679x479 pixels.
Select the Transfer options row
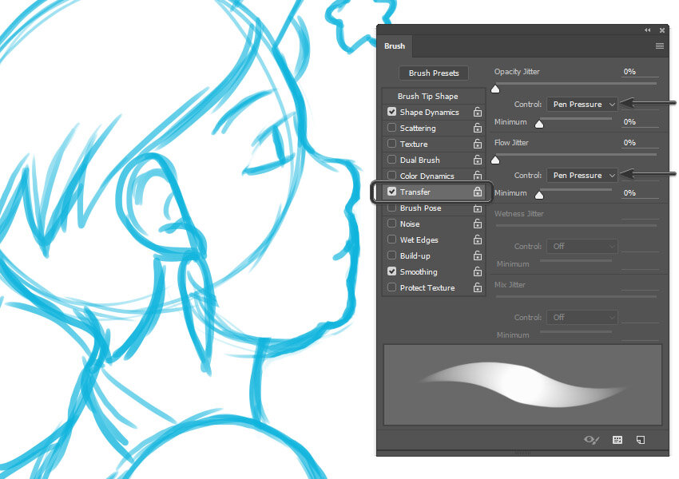click(x=434, y=192)
